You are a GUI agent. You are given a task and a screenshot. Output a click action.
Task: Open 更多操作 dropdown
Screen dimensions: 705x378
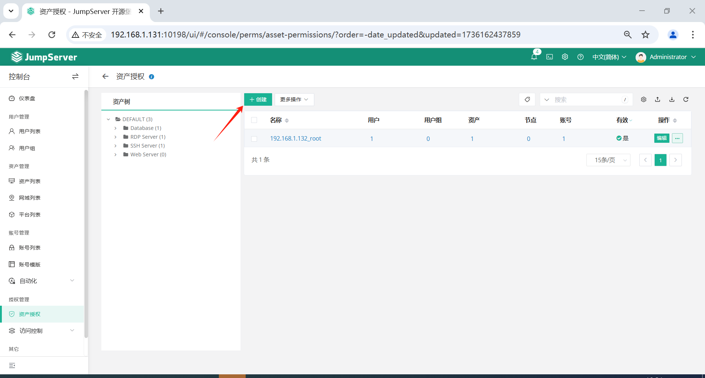[294, 99]
